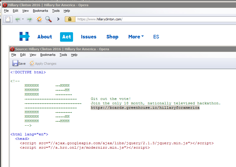The width and height of the screenshot is (236, 167).
Task: Click the jquery.min.js script line
Action: pyautogui.click(x=117, y=143)
